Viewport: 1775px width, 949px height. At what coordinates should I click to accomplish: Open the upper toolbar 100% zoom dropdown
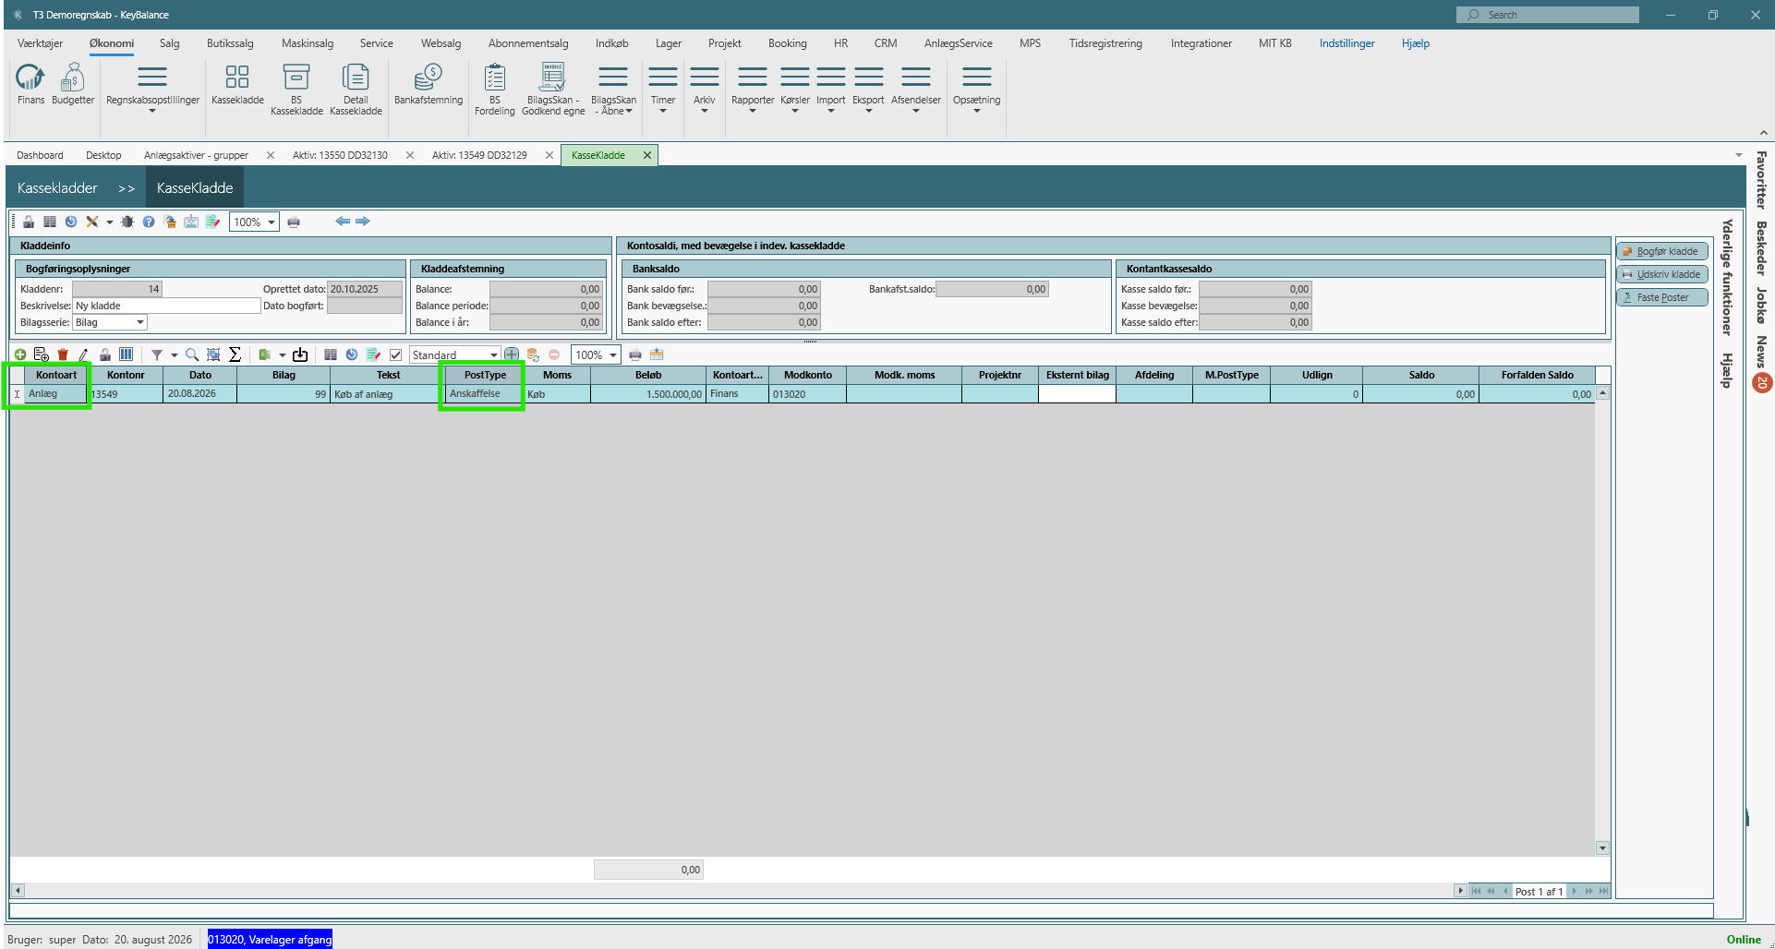click(x=272, y=222)
